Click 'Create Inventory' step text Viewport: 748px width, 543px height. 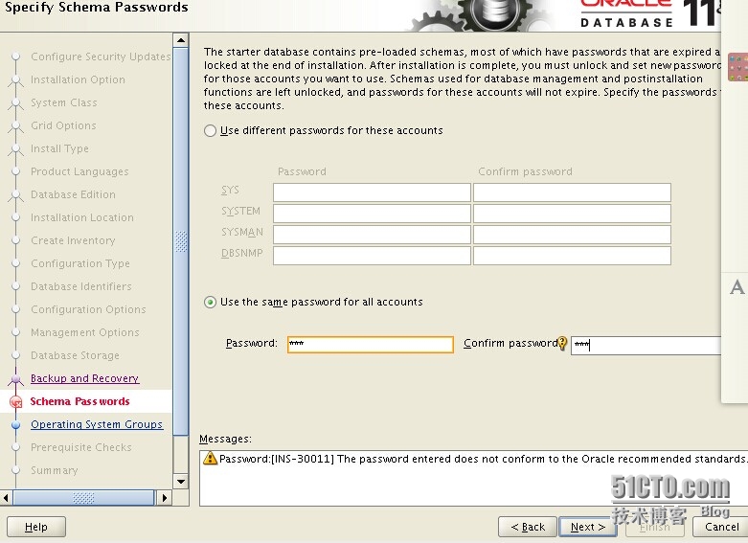pyautogui.click(x=73, y=240)
